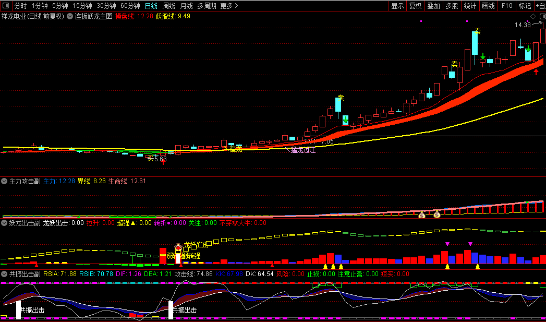Click the RSIA: 71.88 reading

(x=60, y=274)
